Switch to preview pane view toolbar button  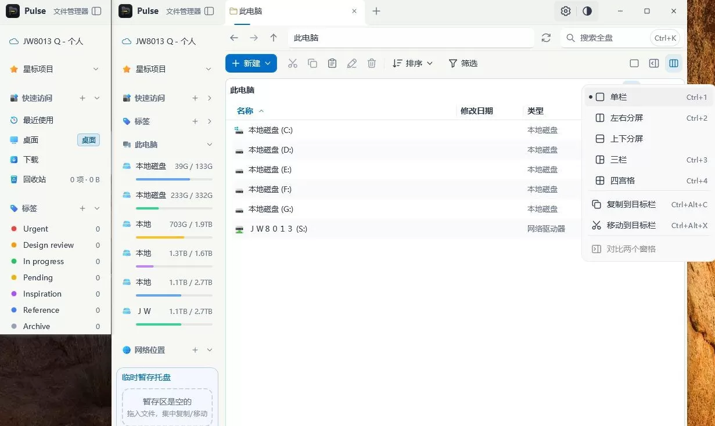[654, 63]
